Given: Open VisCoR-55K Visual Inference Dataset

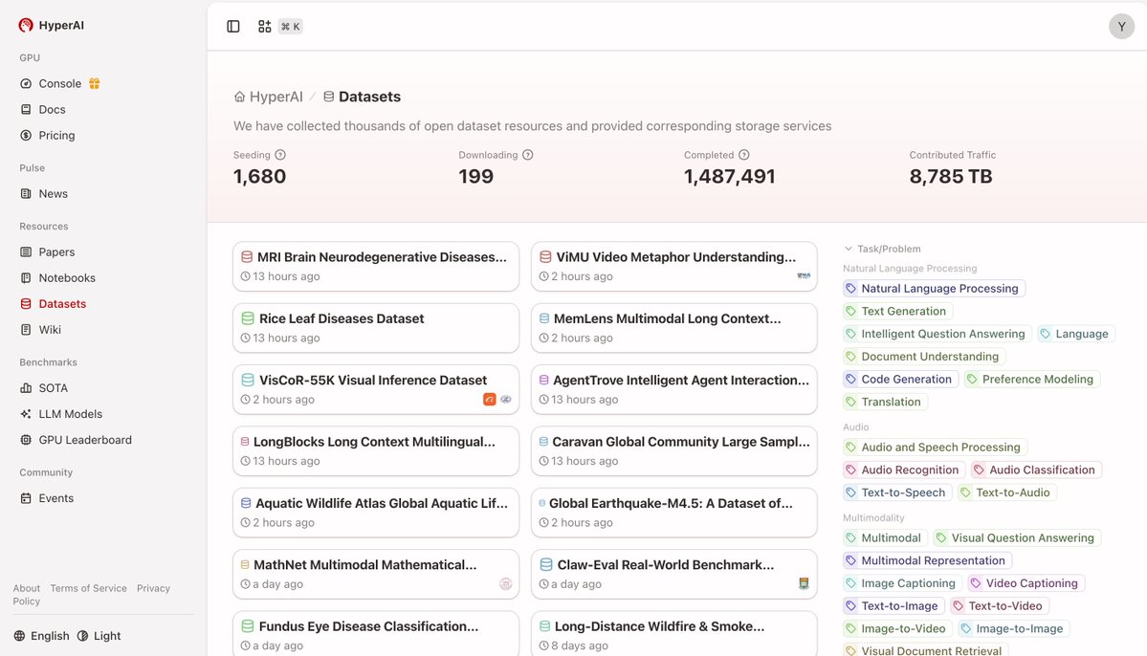Looking at the screenshot, I should click(376, 389).
